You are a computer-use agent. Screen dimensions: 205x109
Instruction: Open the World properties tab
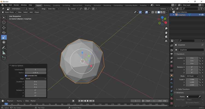(172, 66)
